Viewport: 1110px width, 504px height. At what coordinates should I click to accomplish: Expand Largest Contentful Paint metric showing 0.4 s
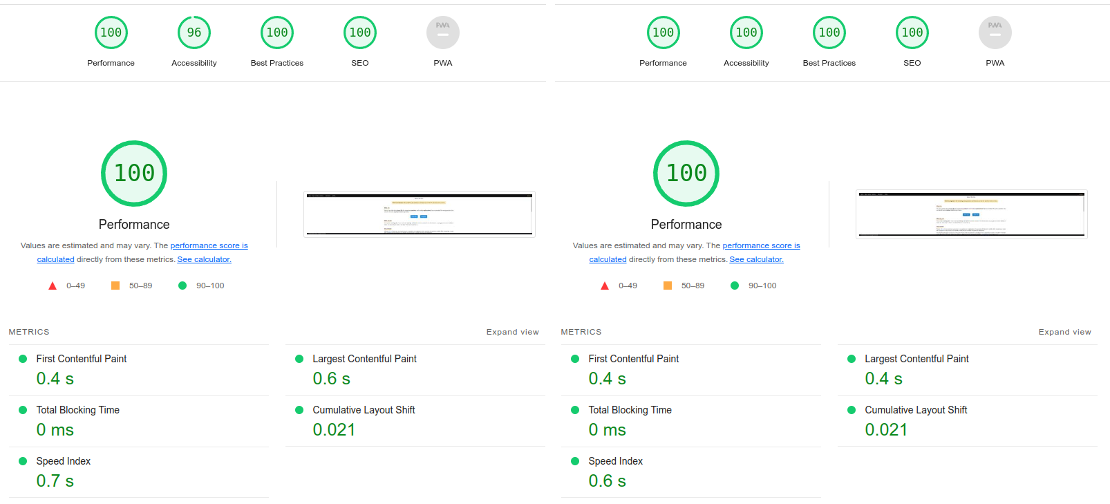tap(916, 359)
